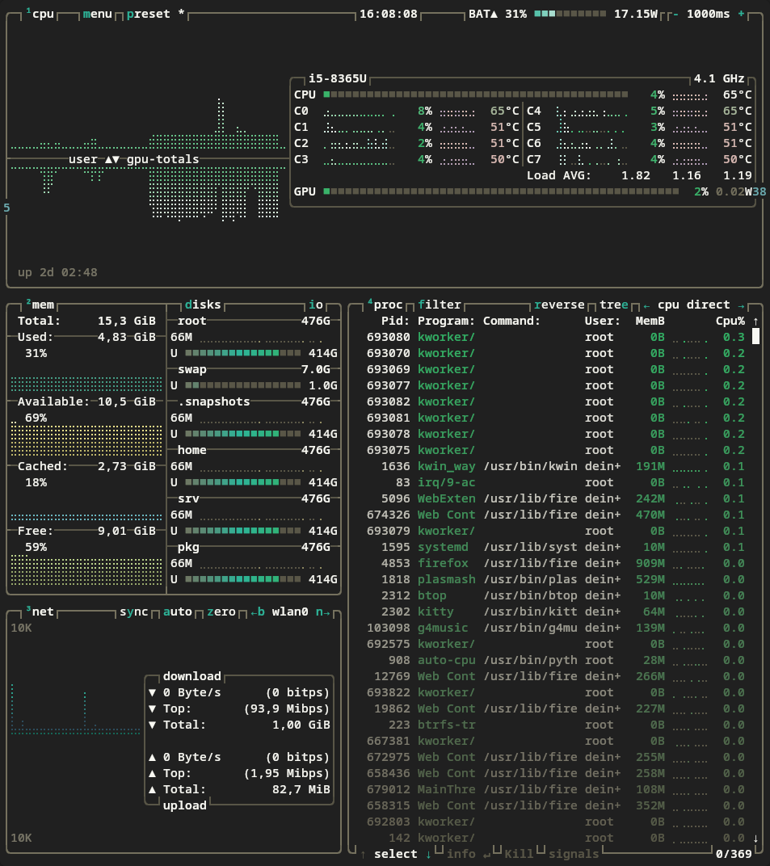770x866 pixels.
Task: Click the cpu direct sorting label
Action: (694, 305)
